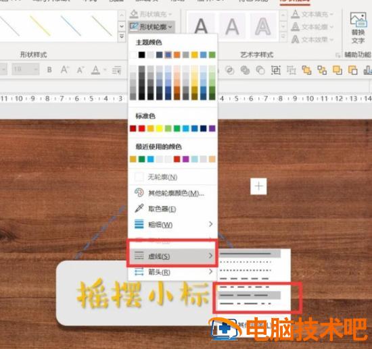Choose white in the theme colors row
This screenshot has height=349, width=372.
[133, 55]
